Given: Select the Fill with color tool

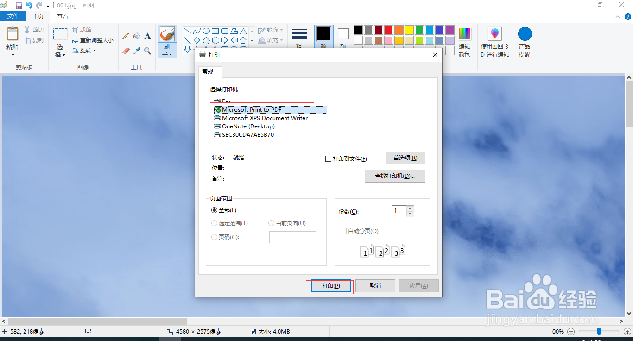Looking at the screenshot, I should click(137, 36).
